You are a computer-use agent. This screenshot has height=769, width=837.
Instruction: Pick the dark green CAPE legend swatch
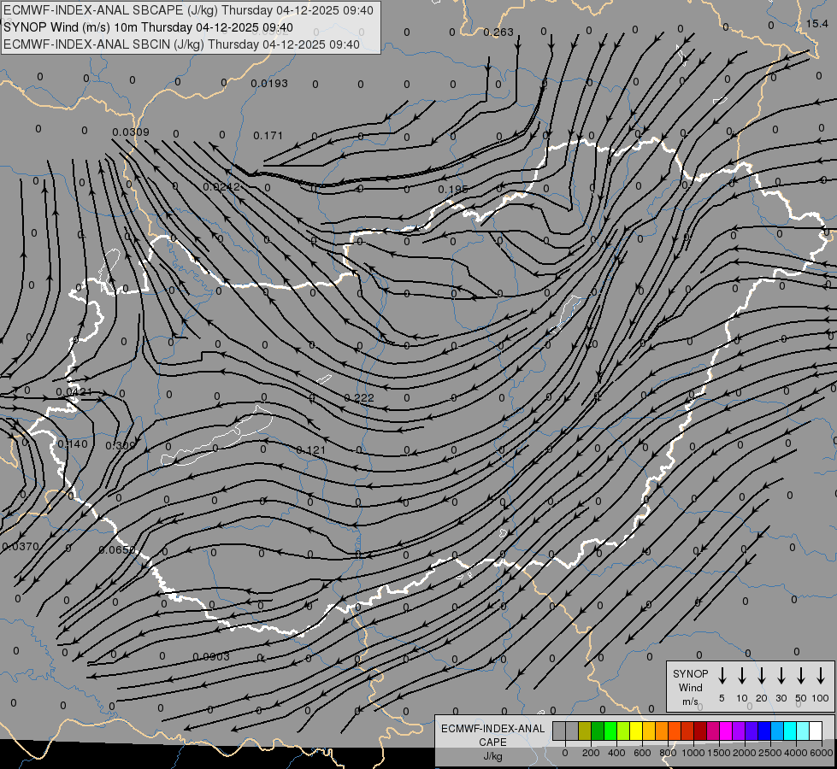click(x=598, y=731)
